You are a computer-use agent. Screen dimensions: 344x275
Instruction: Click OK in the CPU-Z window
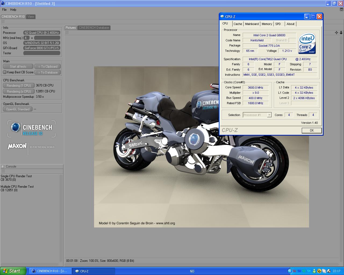pyautogui.click(x=312, y=131)
